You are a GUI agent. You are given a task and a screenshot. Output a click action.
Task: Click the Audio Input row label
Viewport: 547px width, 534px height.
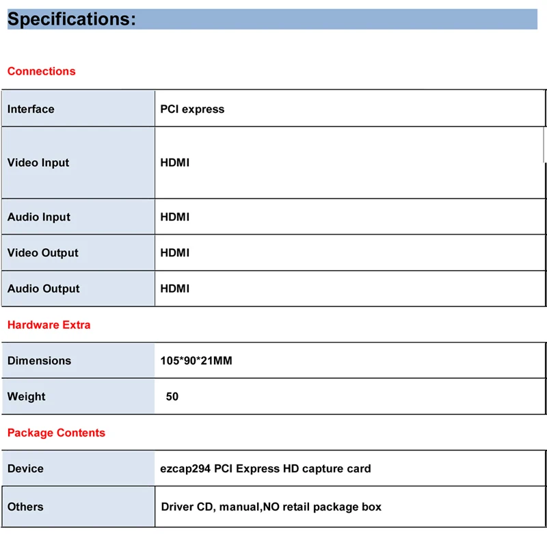coord(39,217)
